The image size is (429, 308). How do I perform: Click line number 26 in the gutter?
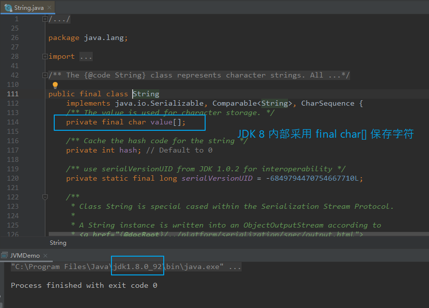tap(15, 38)
